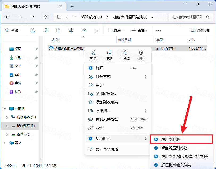The image size is (216, 169).
Task: Select 打开 in the context menu
Action: coord(118,68)
